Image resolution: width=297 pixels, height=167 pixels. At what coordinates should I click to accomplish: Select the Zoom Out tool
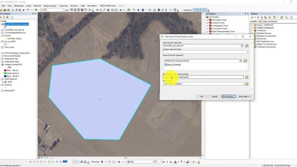[101, 10]
